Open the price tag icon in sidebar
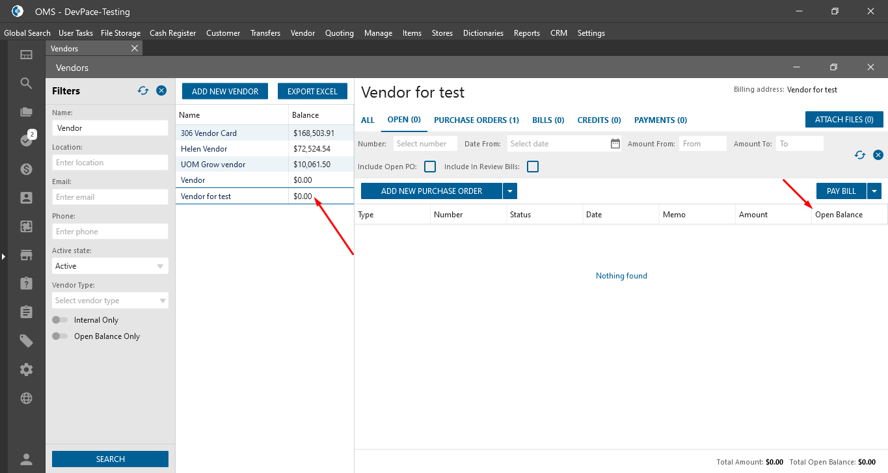This screenshot has width=888, height=473. (26, 341)
